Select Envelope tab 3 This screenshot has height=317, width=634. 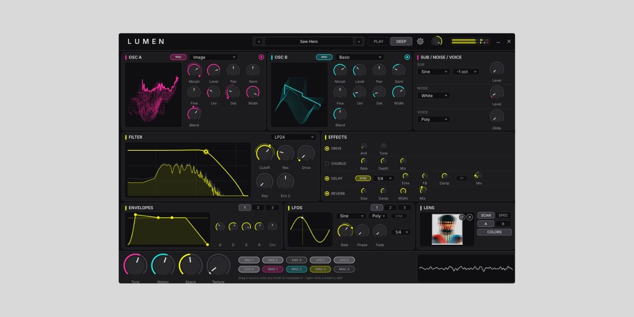coord(272,207)
